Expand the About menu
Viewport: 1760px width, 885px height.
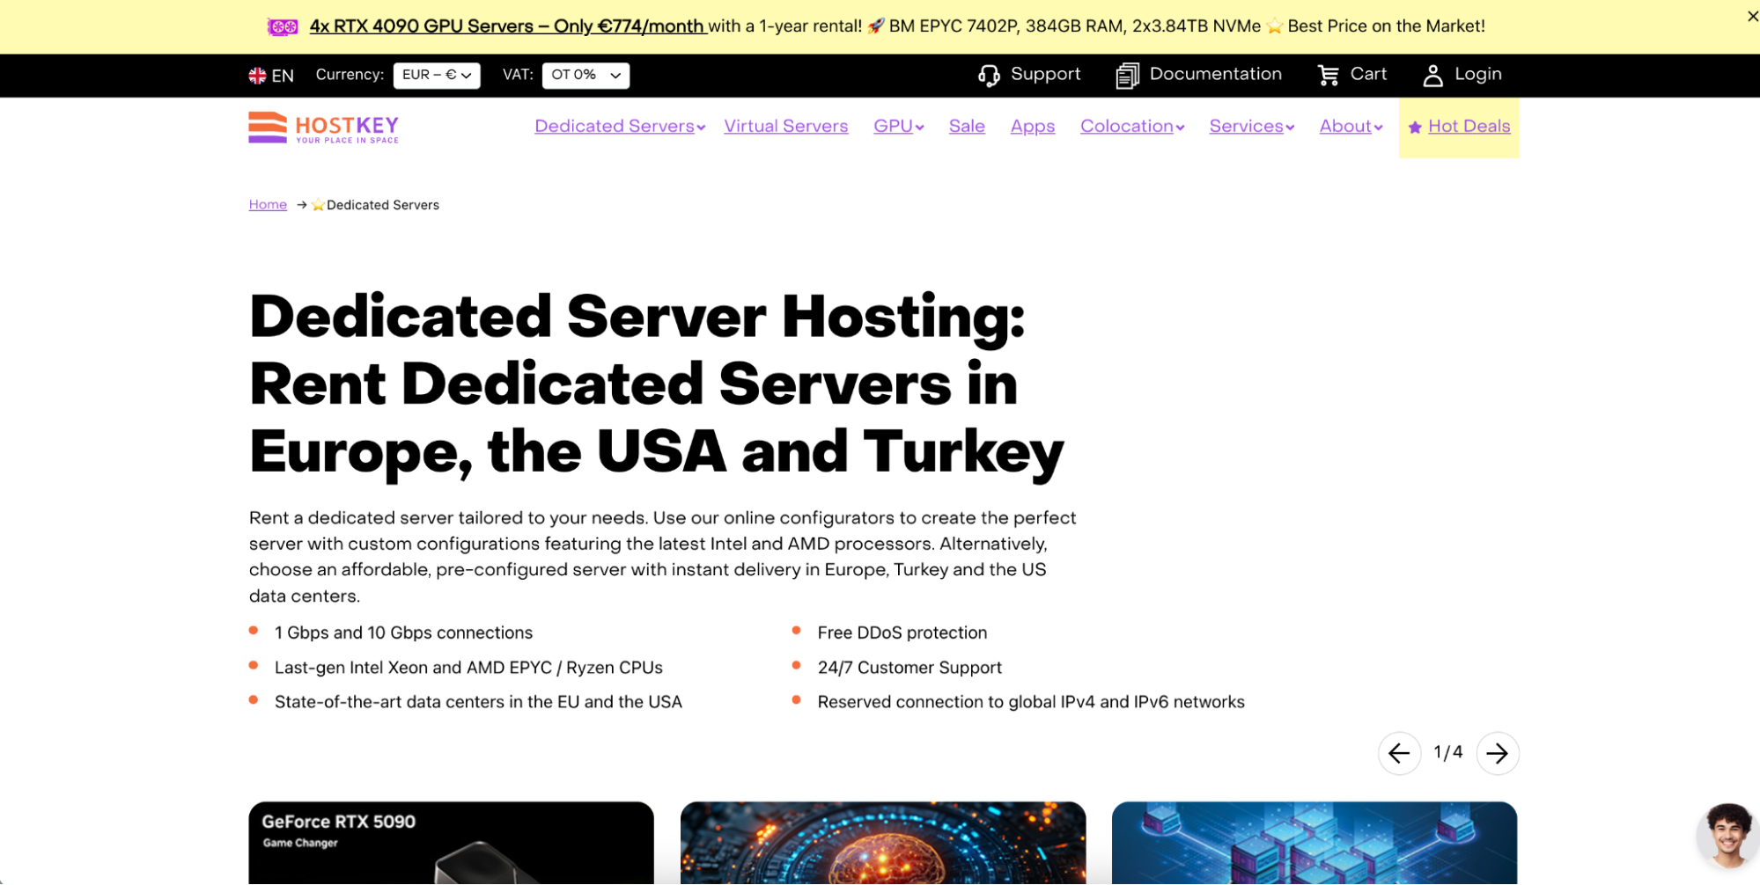coord(1350,126)
